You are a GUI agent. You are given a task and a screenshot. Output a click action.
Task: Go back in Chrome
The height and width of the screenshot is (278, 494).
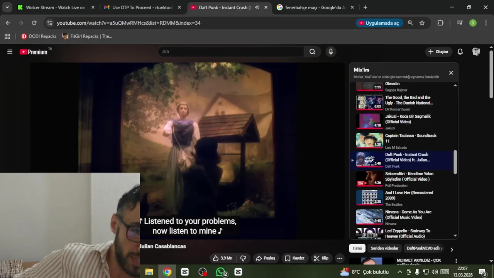coord(8,23)
